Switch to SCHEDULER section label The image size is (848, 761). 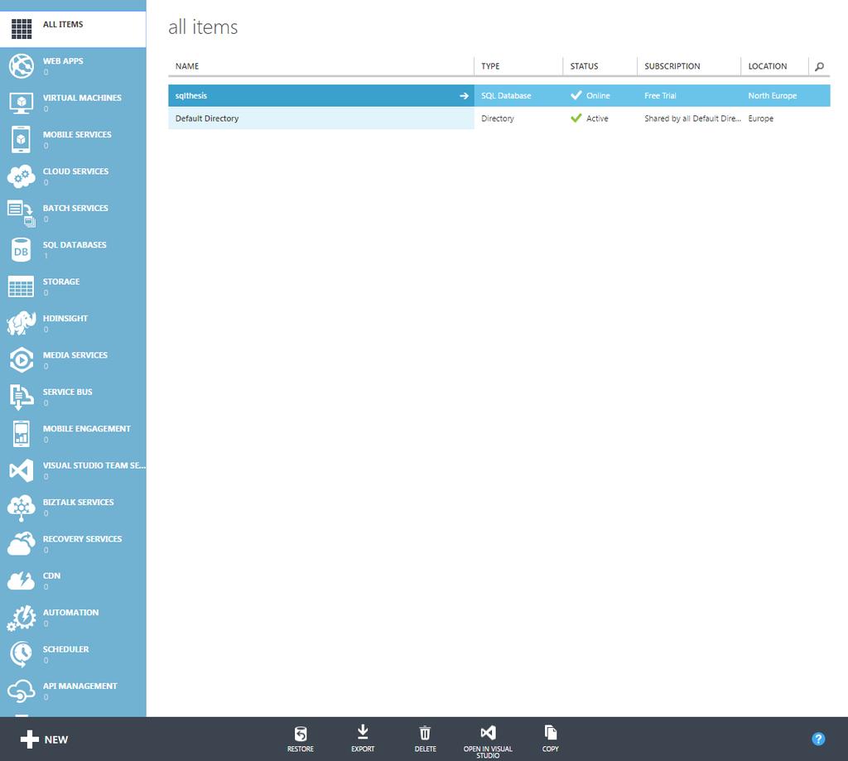tap(66, 649)
